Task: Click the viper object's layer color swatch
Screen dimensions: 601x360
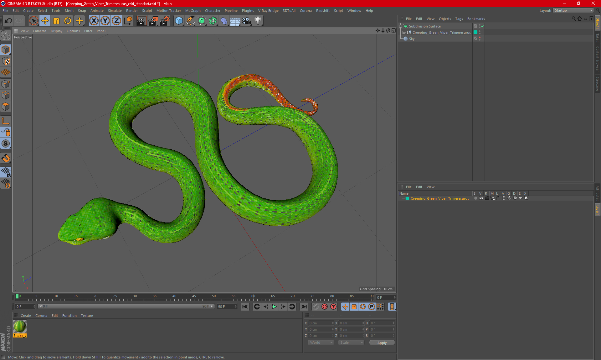Action: pyautogui.click(x=475, y=32)
